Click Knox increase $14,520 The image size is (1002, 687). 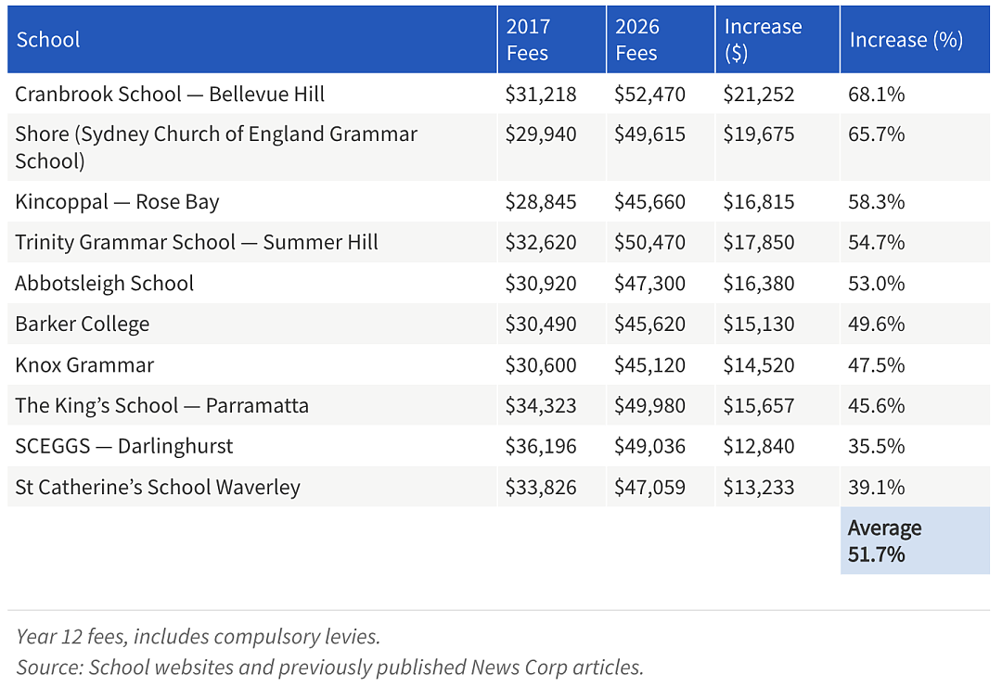pyautogui.click(x=759, y=365)
